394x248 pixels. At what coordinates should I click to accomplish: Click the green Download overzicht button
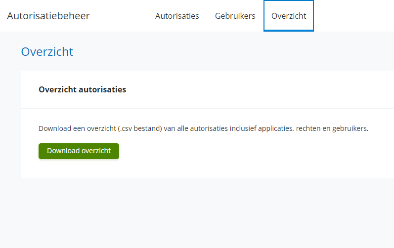click(x=79, y=151)
